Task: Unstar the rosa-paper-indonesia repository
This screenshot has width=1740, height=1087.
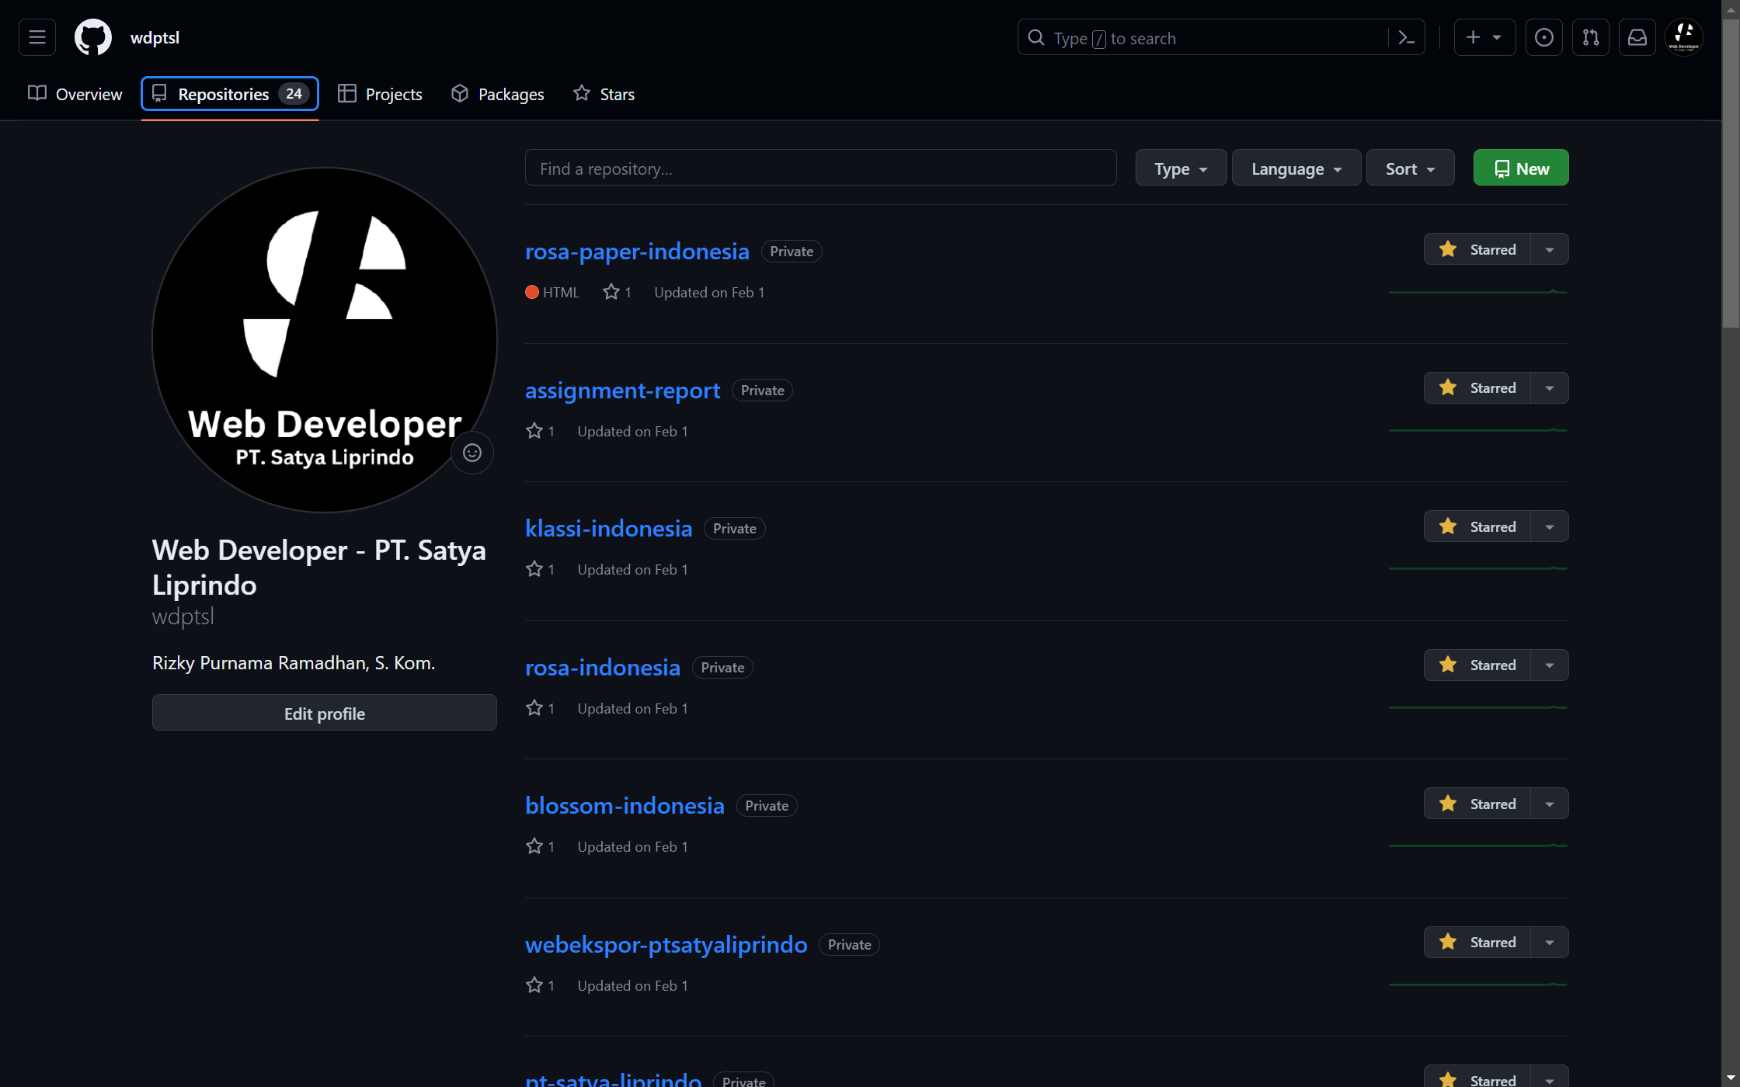Action: coord(1477,249)
